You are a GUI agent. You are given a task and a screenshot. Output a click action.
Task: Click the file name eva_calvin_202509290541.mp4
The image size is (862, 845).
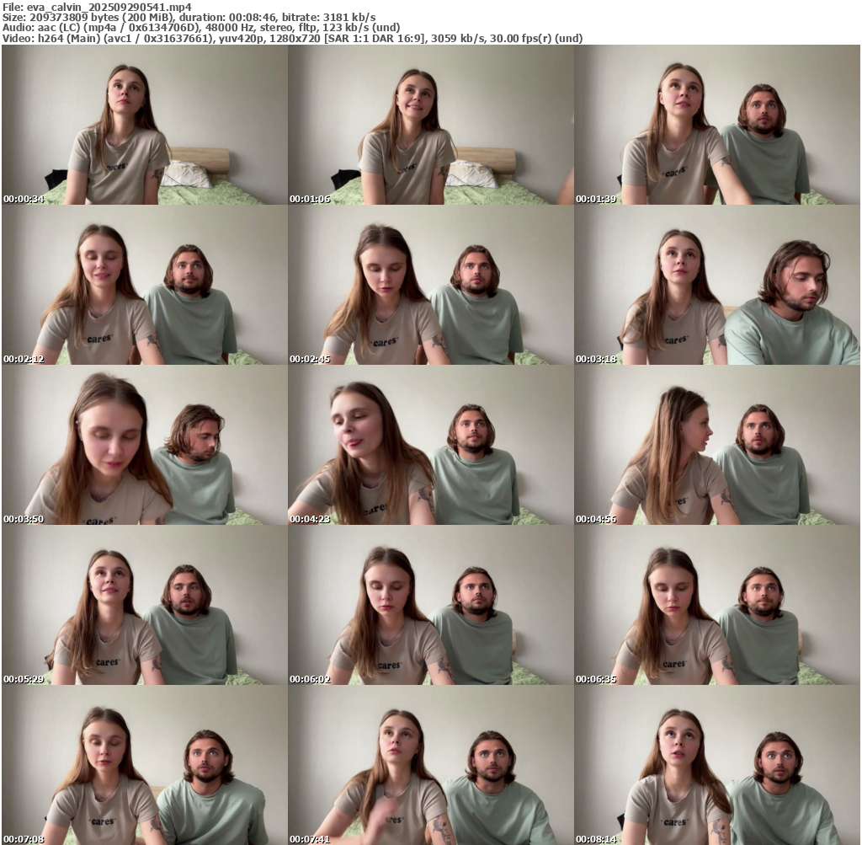click(x=109, y=7)
